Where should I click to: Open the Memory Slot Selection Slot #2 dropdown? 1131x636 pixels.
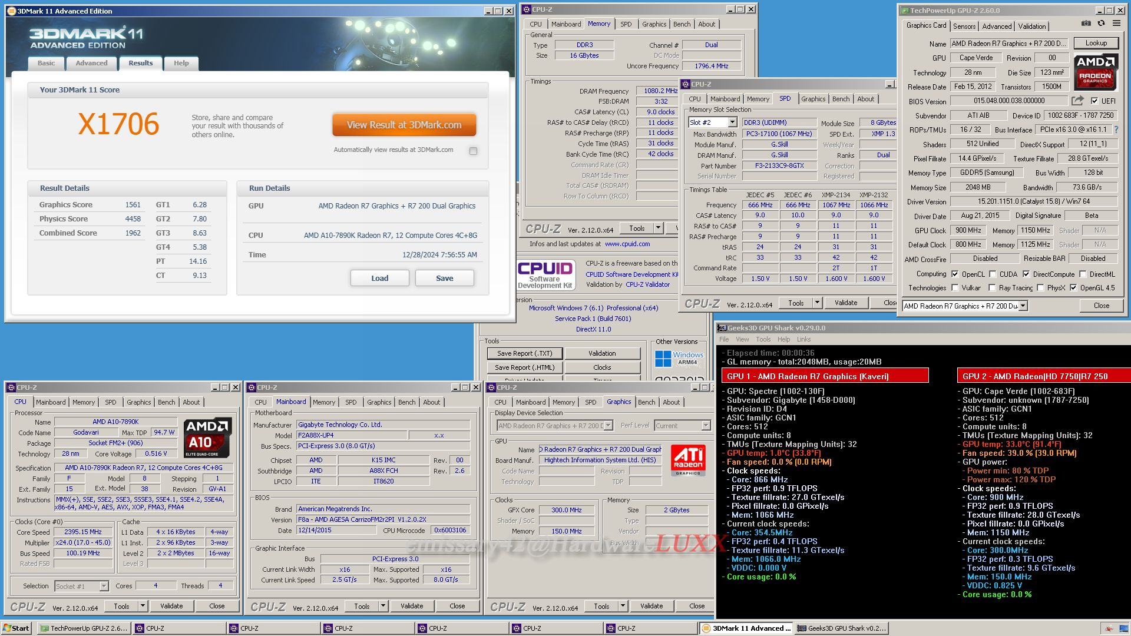click(732, 122)
